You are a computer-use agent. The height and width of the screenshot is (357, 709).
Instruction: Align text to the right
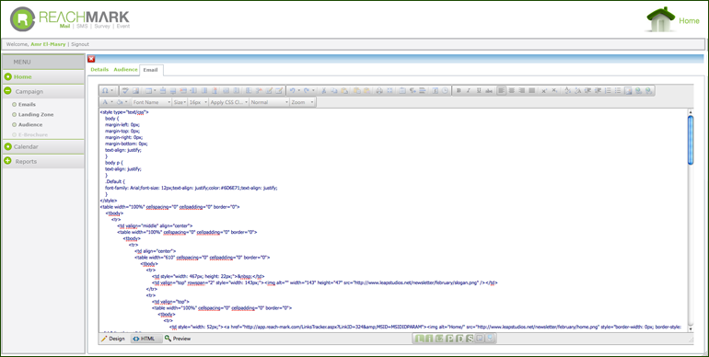point(522,91)
